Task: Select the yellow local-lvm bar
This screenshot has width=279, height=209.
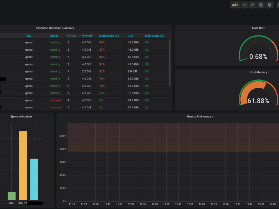Action: click(x=23, y=166)
